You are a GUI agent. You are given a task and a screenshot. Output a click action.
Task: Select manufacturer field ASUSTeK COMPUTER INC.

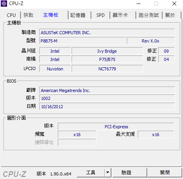pos(107,32)
